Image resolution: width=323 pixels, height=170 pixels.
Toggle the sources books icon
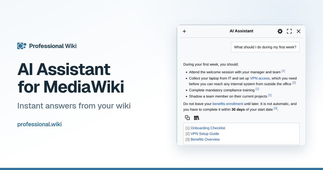click(196, 118)
